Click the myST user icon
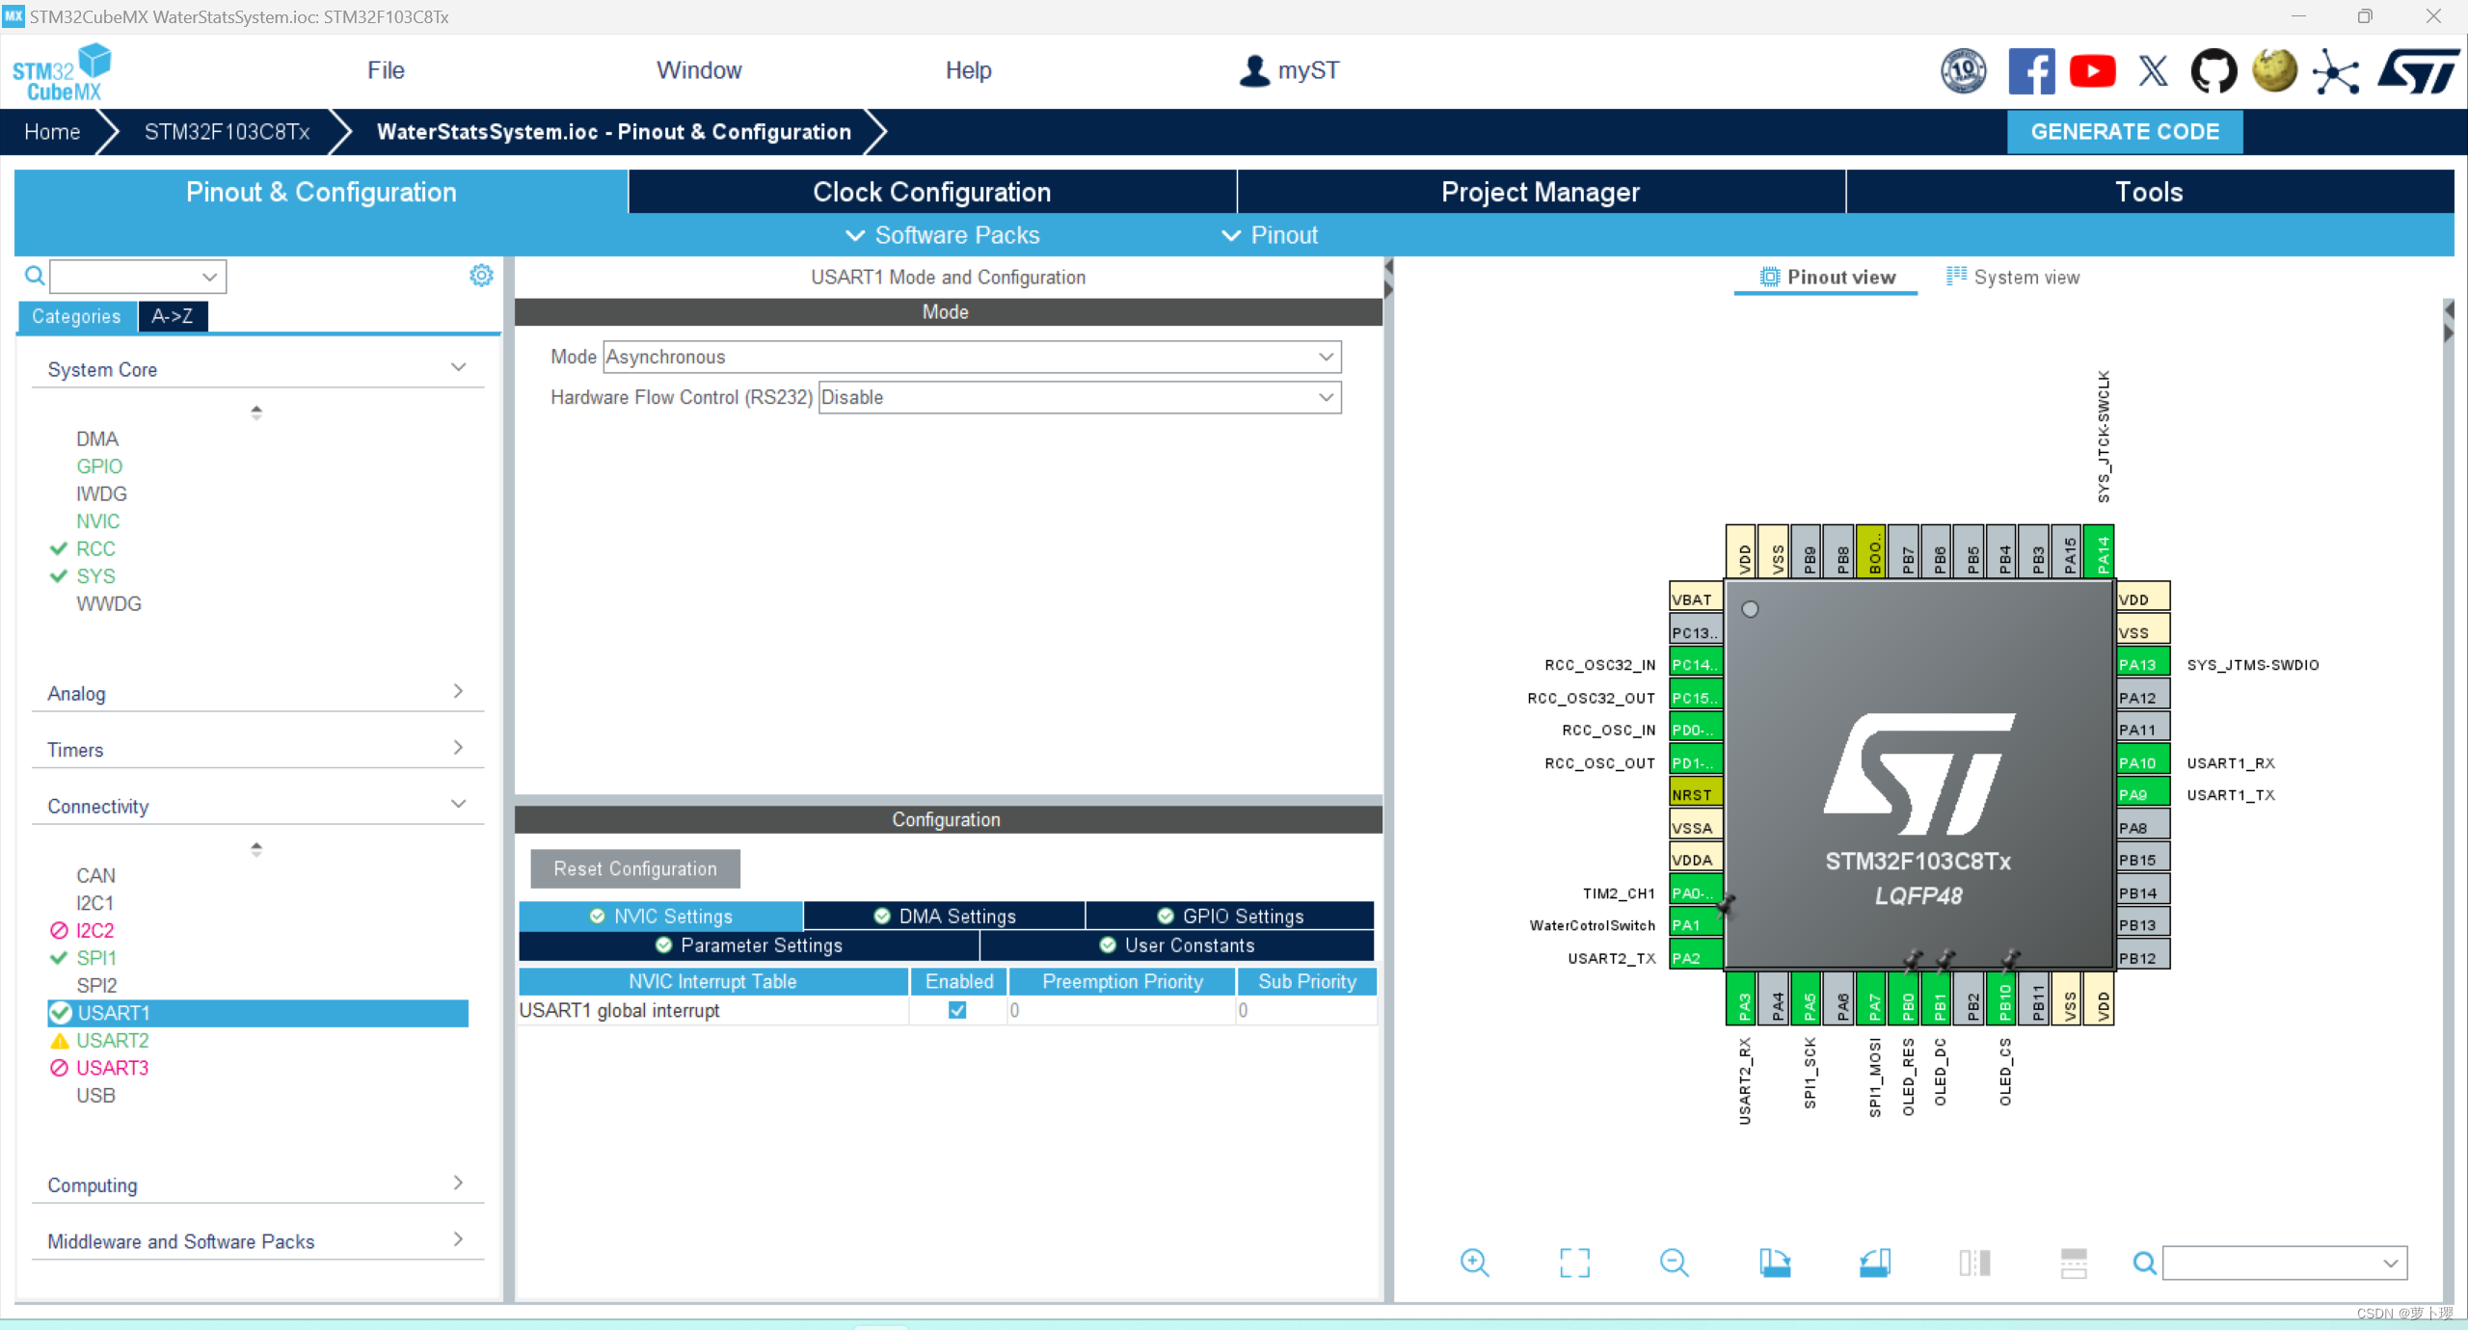 click(1254, 70)
